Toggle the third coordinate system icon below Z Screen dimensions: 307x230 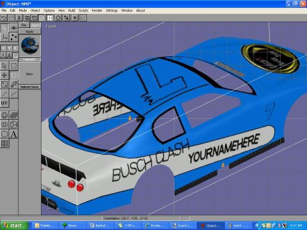coord(15,55)
